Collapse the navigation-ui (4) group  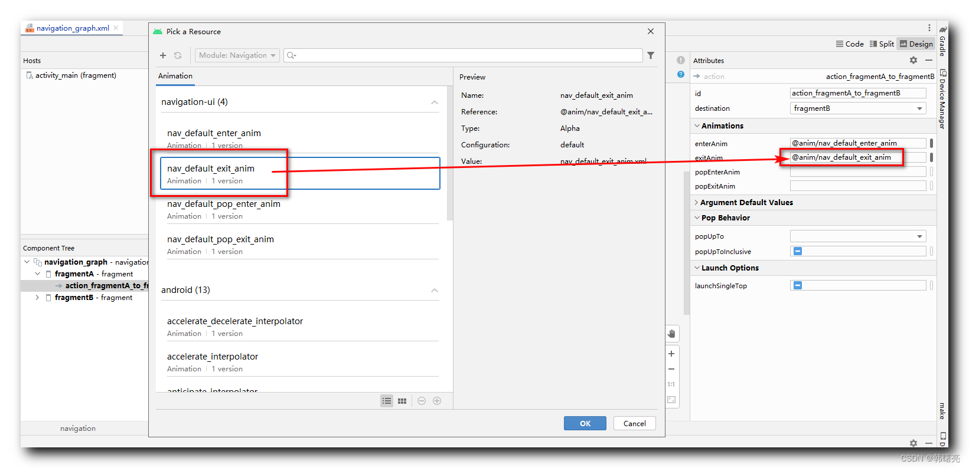click(x=435, y=102)
